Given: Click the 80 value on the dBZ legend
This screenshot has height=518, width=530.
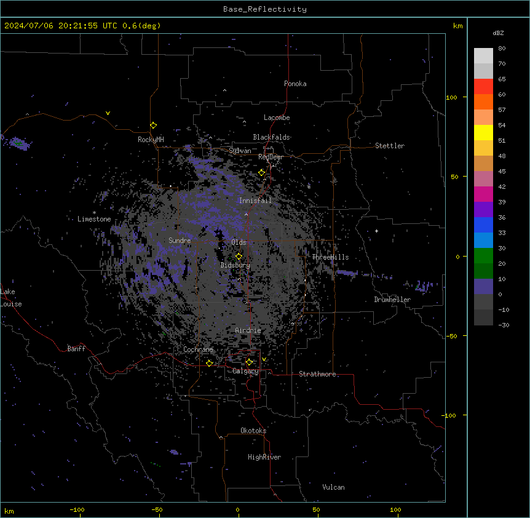Looking at the screenshot, I should [502, 49].
